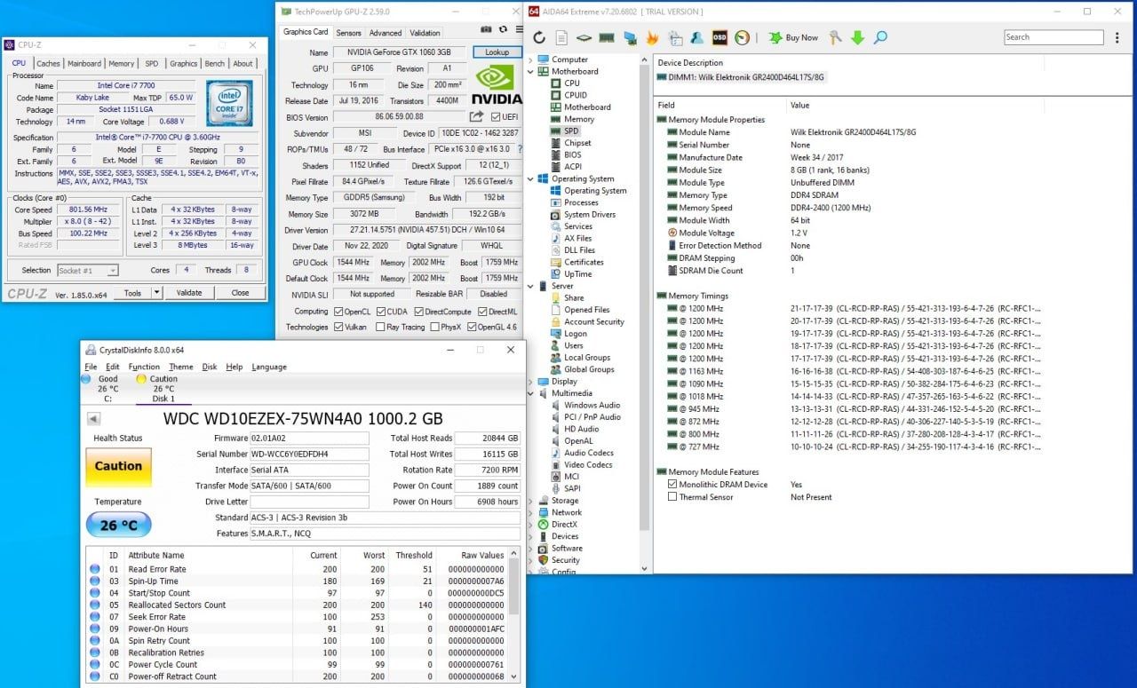The width and height of the screenshot is (1137, 688).
Task: Open AIDA64 preferences wrench icon
Action: pos(835,37)
